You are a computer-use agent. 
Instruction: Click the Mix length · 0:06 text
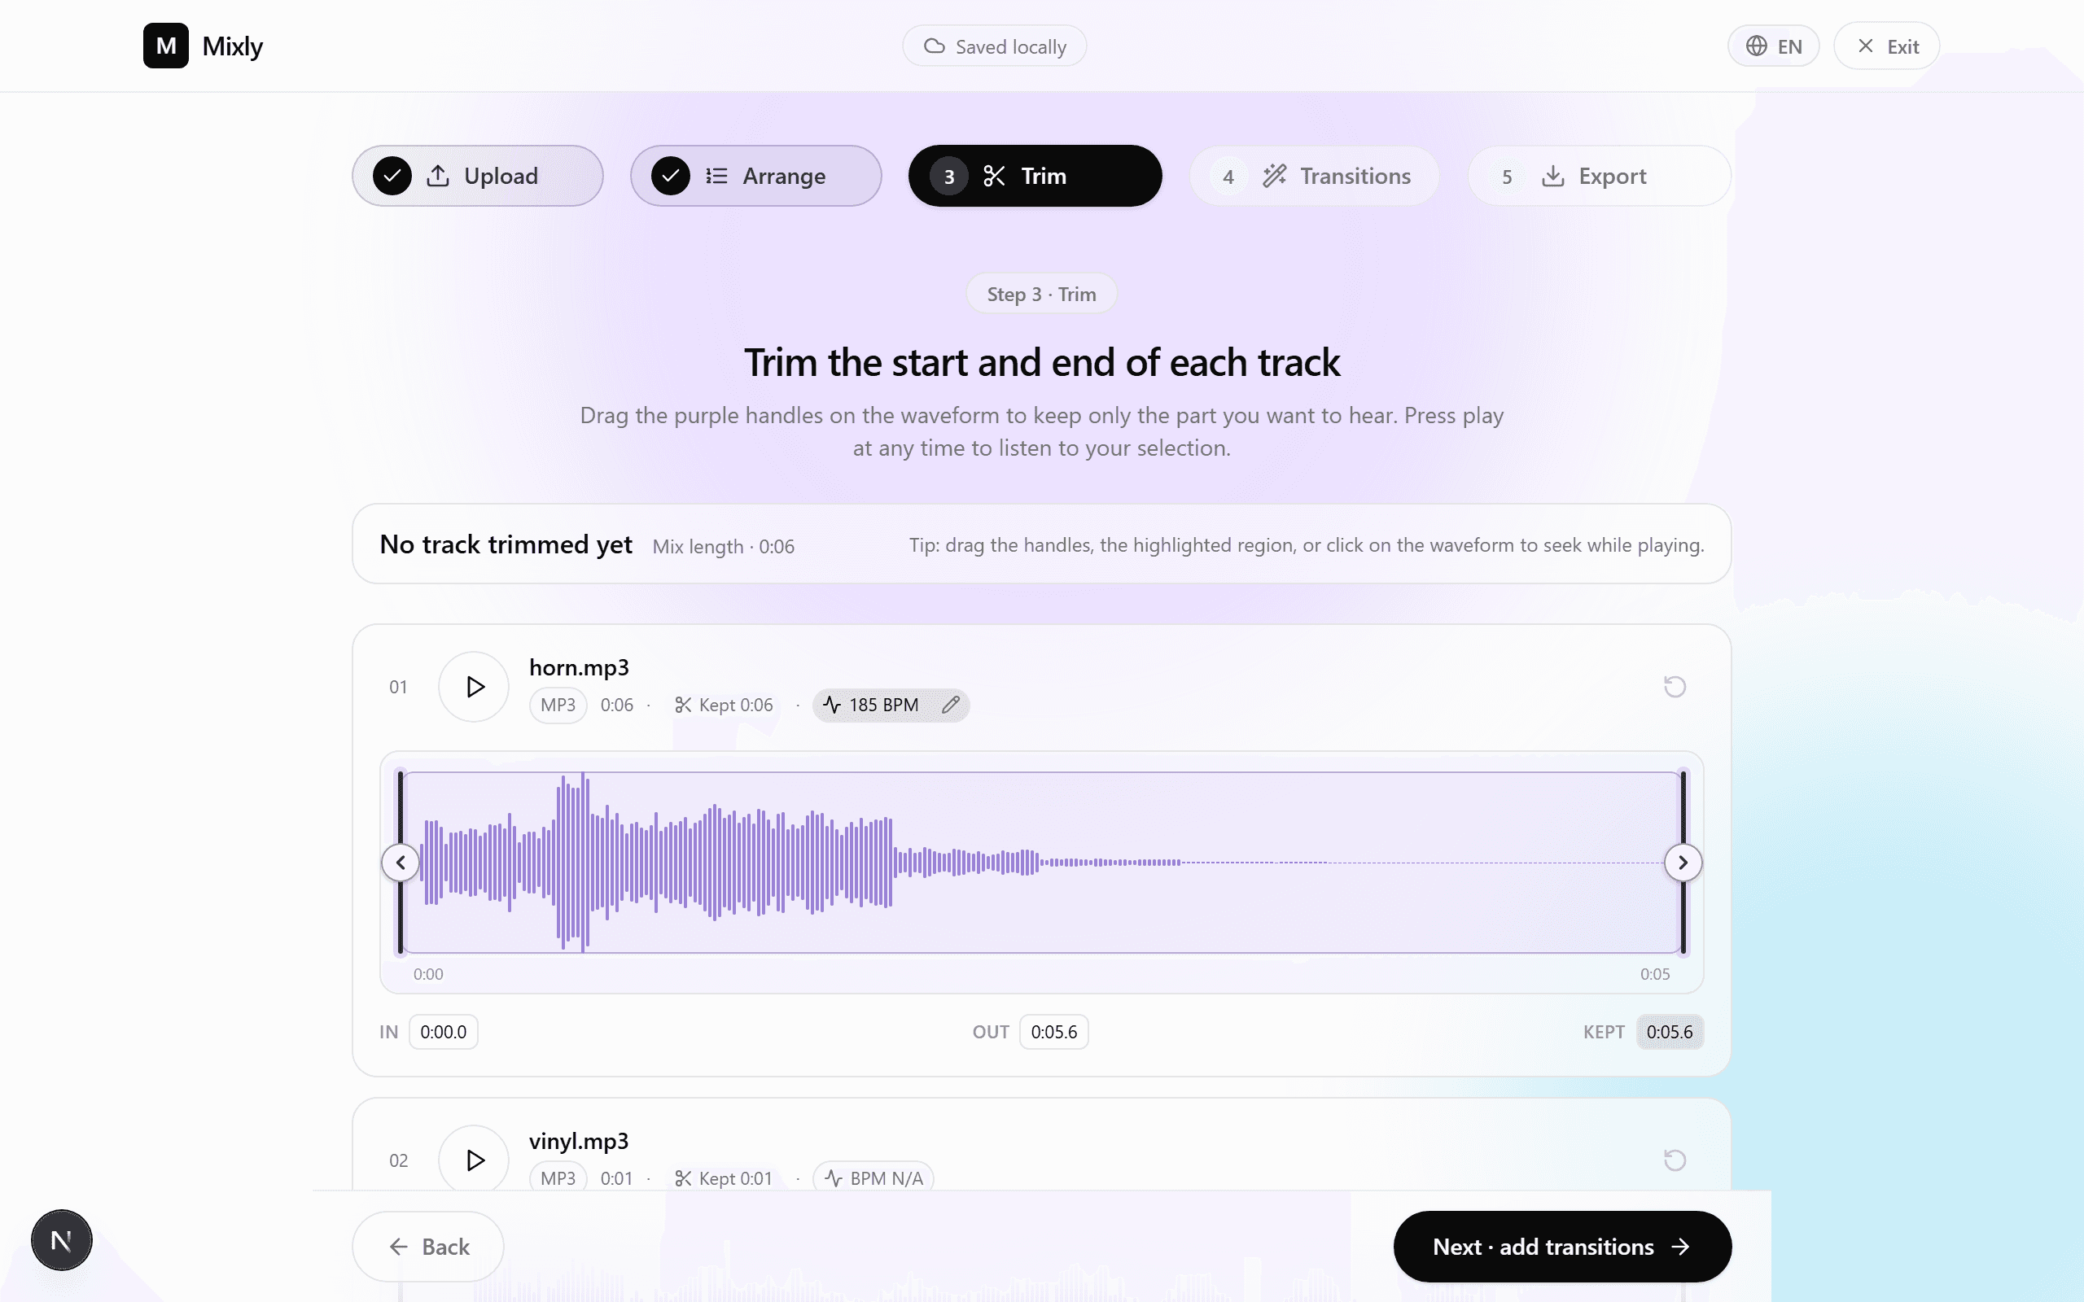[724, 546]
